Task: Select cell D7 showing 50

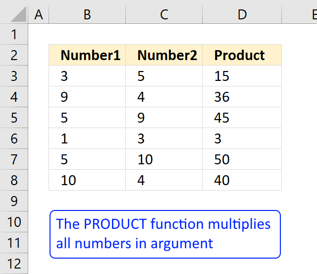Action: point(242,159)
